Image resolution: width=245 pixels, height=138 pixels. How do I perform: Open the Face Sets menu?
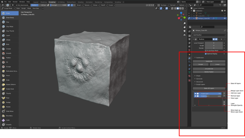[36, 8]
